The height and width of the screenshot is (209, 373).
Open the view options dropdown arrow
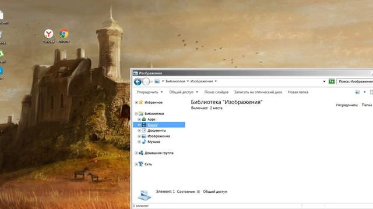tap(364, 92)
